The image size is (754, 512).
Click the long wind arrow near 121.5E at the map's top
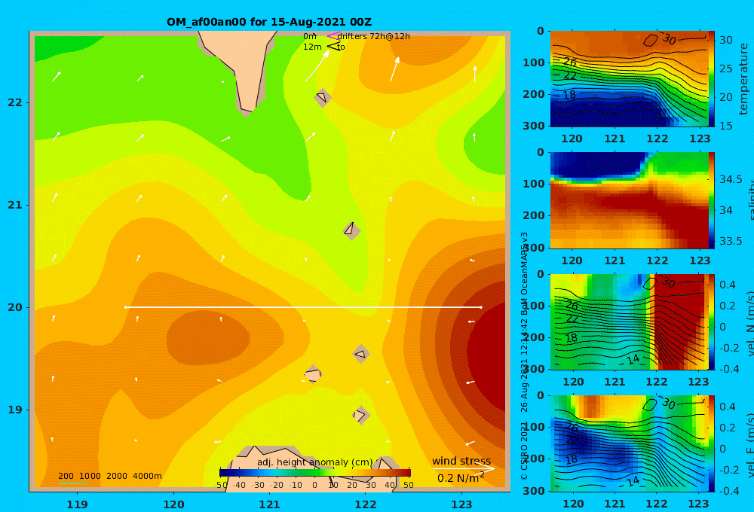[317, 66]
